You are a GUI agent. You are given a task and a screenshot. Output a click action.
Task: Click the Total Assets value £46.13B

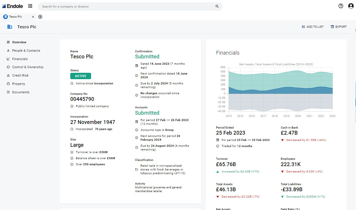[x=226, y=189]
